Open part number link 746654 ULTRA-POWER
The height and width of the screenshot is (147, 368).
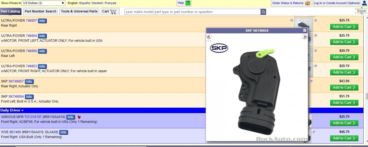(x=31, y=36)
